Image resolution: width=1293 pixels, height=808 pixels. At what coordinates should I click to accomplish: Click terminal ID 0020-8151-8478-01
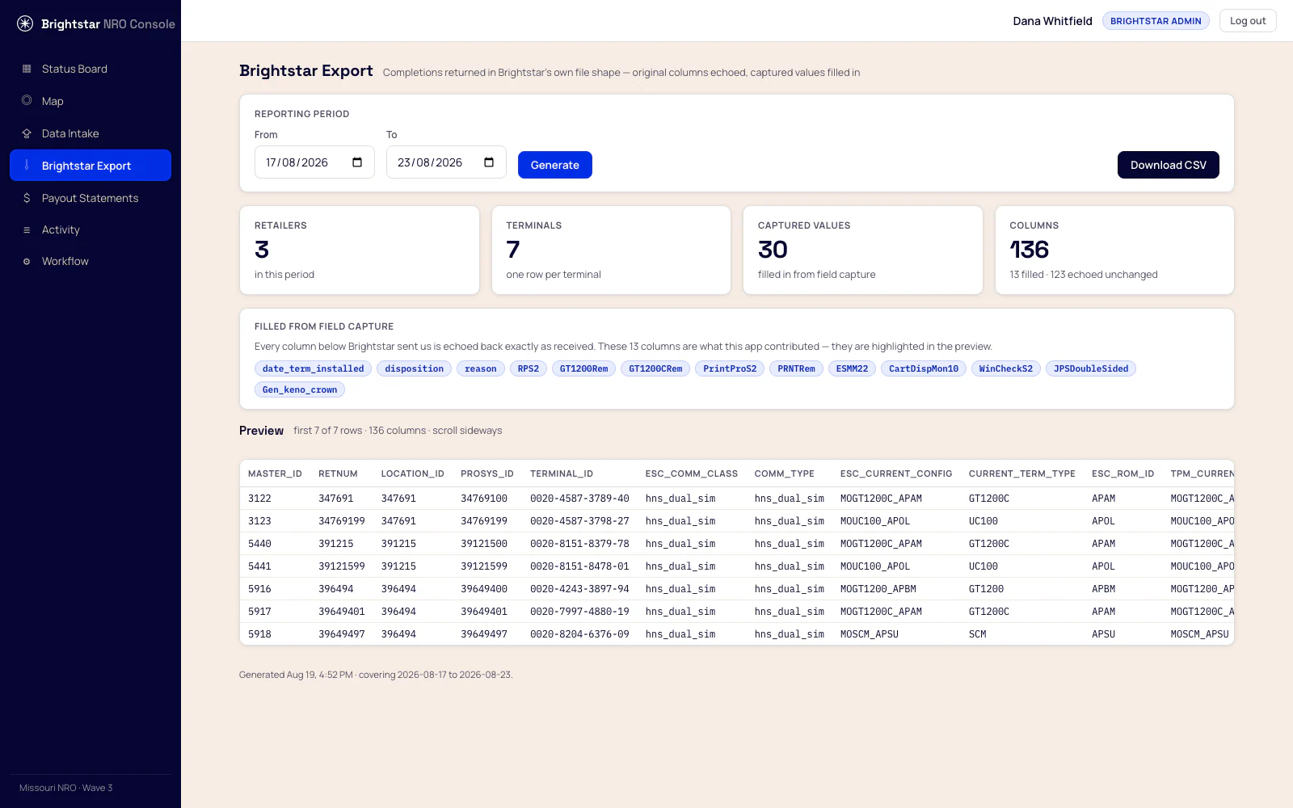pyautogui.click(x=579, y=566)
